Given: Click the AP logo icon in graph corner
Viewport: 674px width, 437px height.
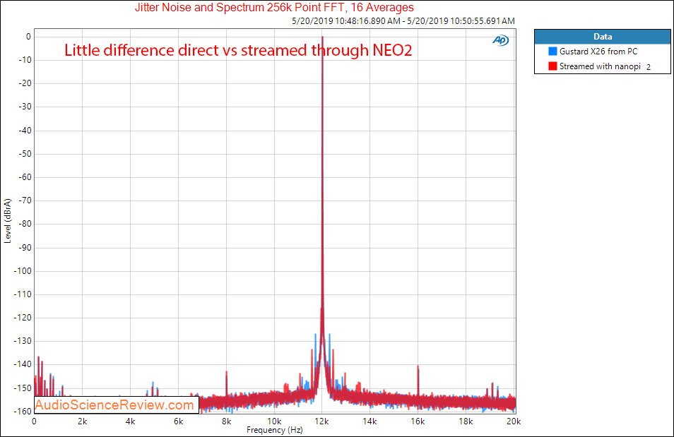Looking at the screenshot, I should 500,40.
